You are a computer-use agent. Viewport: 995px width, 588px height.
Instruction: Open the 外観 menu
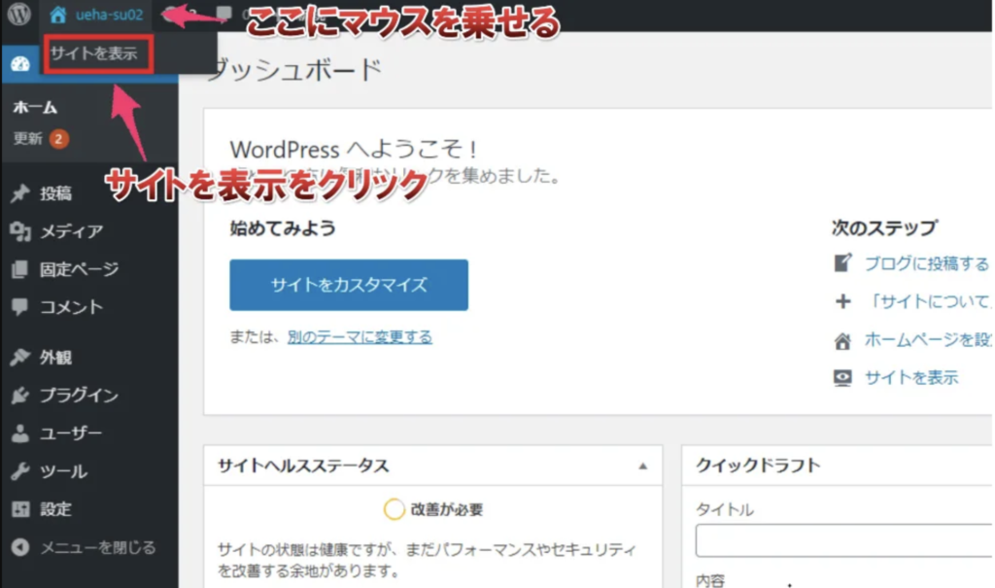[55, 358]
